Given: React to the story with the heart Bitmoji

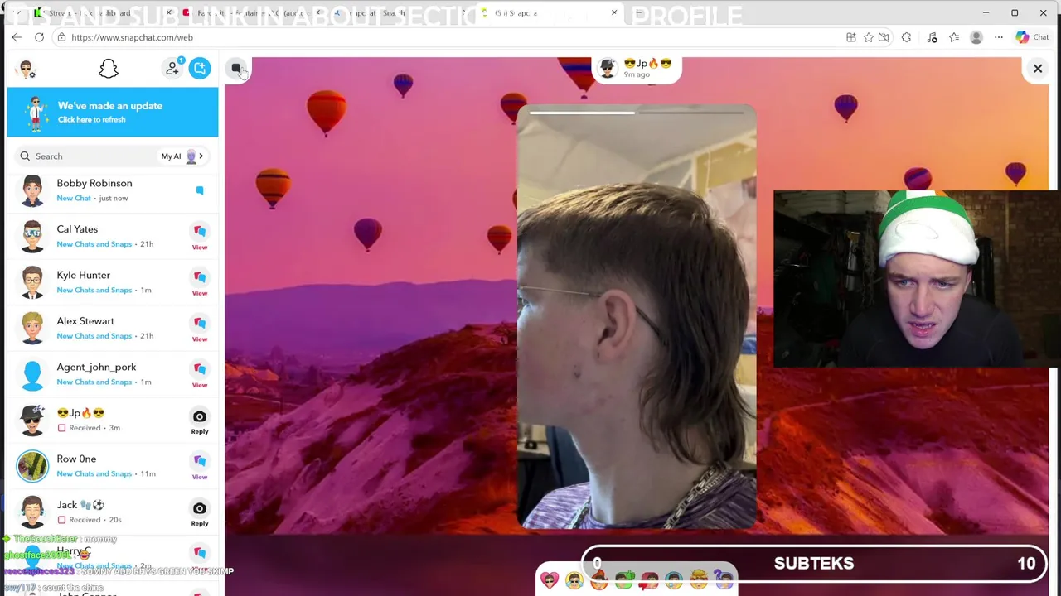Looking at the screenshot, I should coord(550,580).
